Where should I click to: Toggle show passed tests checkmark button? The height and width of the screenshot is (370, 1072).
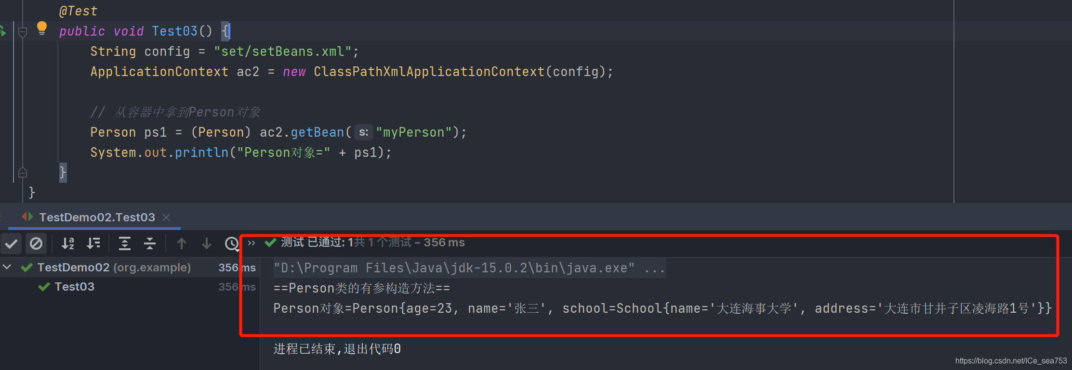click(x=11, y=244)
